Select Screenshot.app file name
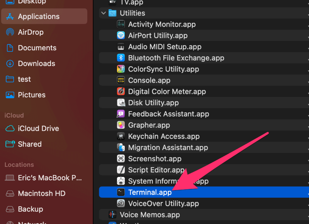This screenshot has width=309, height=224. coord(155,159)
